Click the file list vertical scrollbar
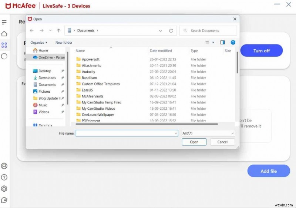Screen dimensions: 296x208 237,63
